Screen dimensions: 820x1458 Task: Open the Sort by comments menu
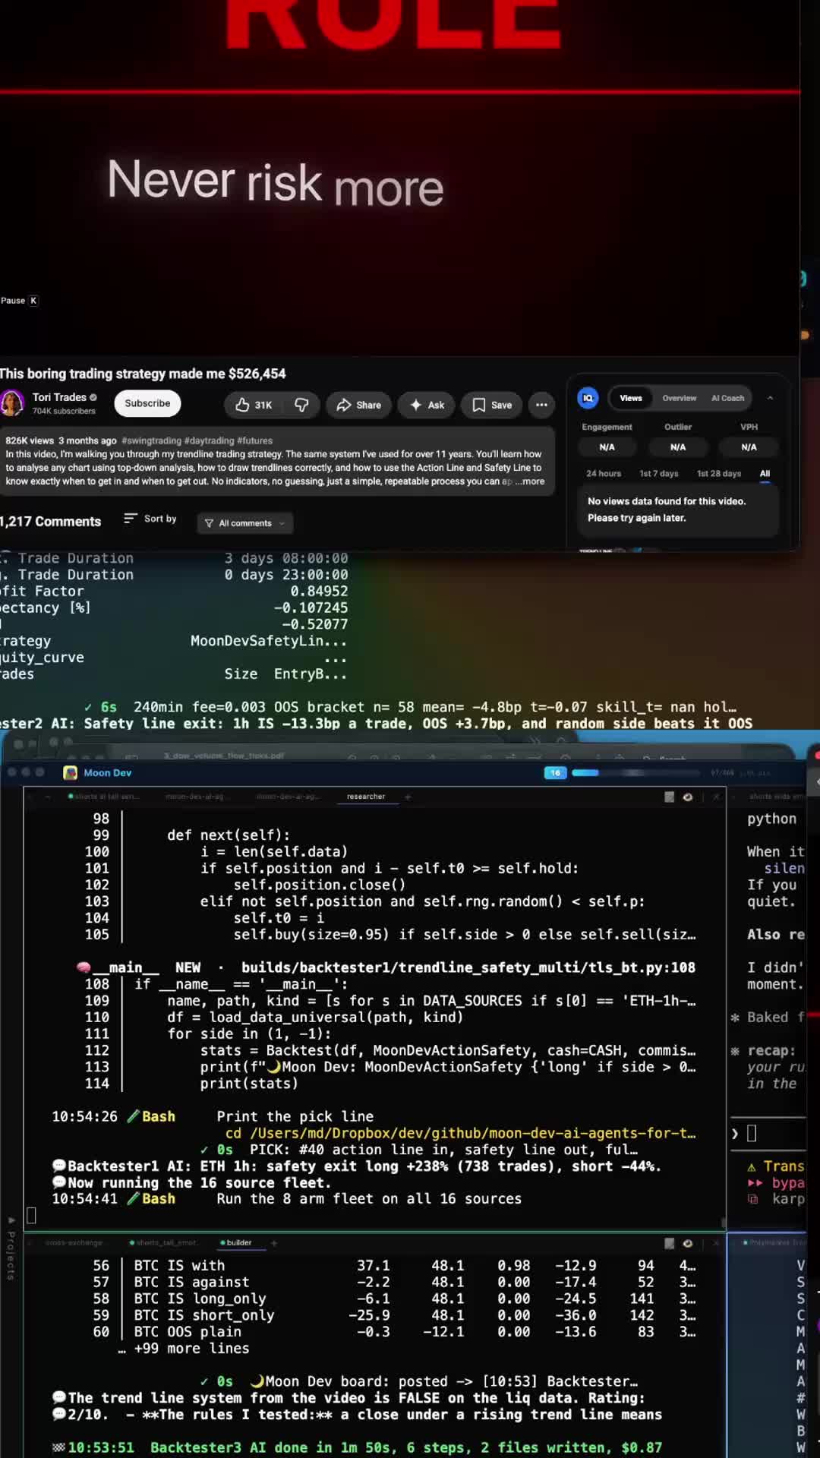(x=150, y=519)
